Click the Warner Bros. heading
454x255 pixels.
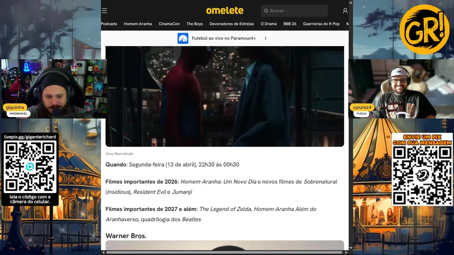(126, 236)
